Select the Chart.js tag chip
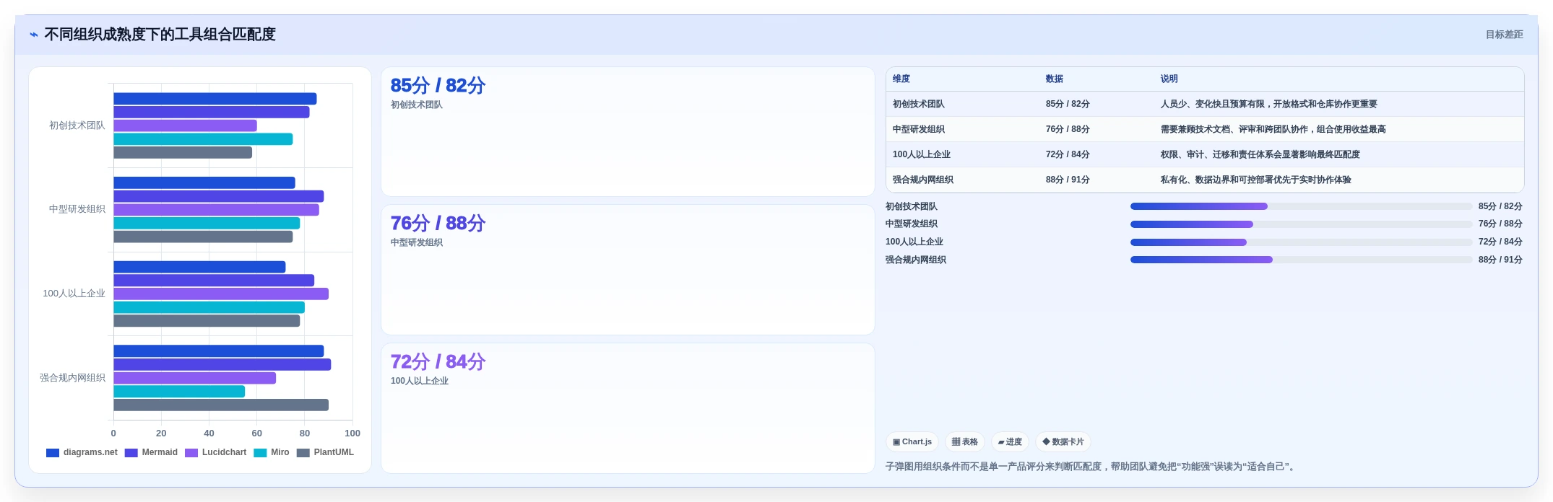This screenshot has height=502, width=1553. coord(912,441)
